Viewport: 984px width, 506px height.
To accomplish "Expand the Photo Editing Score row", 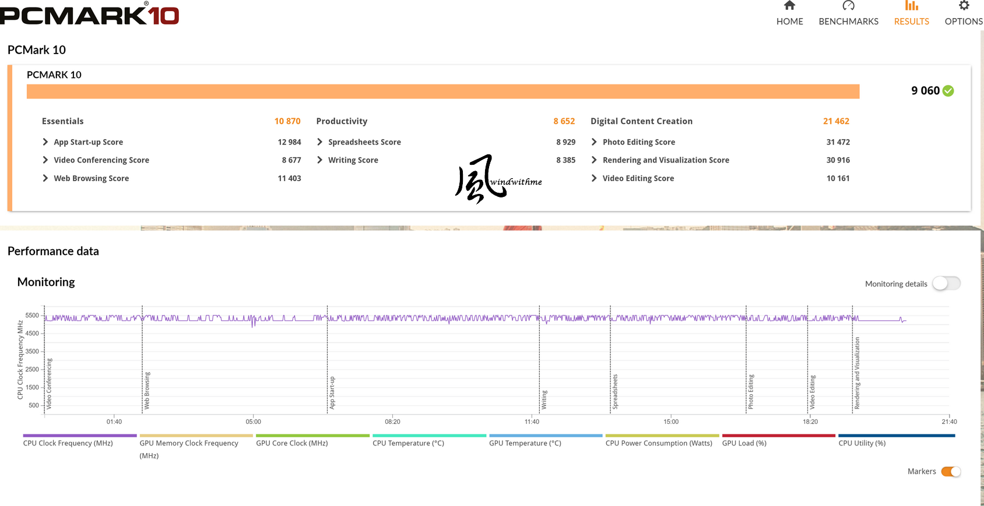I will pos(594,142).
